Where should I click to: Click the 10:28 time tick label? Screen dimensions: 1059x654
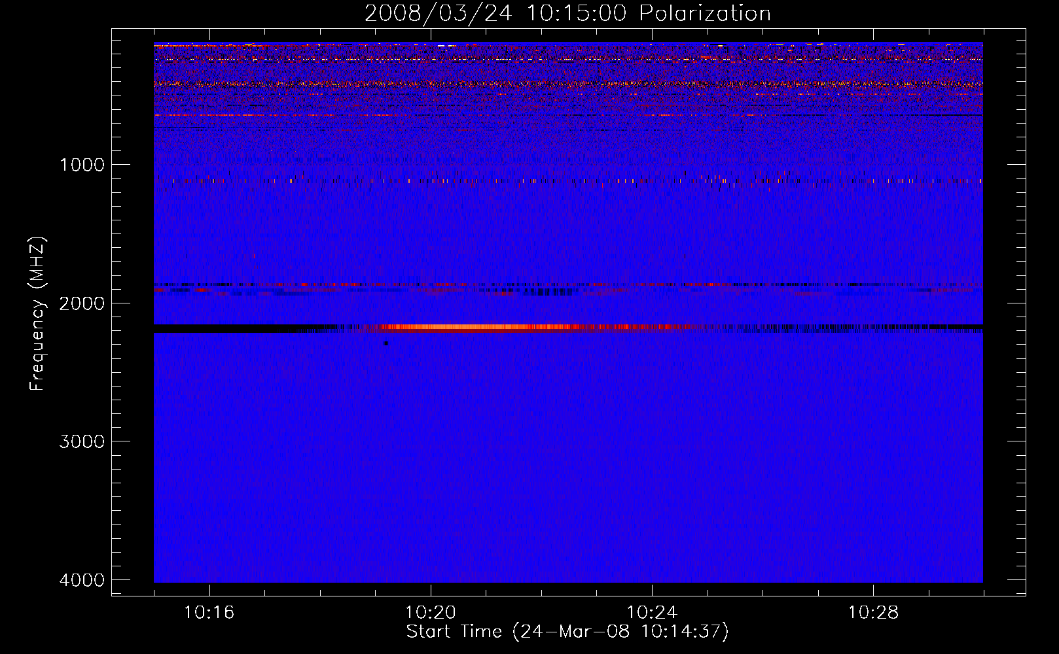pyautogui.click(x=874, y=613)
